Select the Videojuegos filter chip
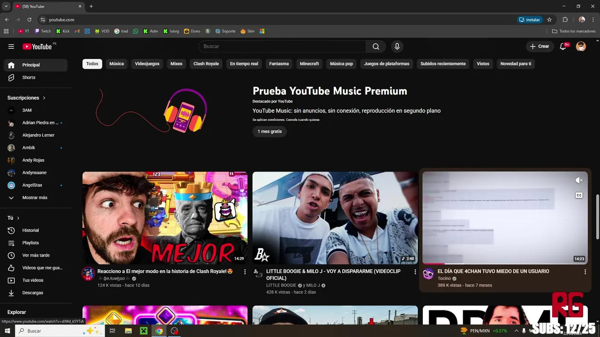This screenshot has height=337, width=600. pos(147,64)
